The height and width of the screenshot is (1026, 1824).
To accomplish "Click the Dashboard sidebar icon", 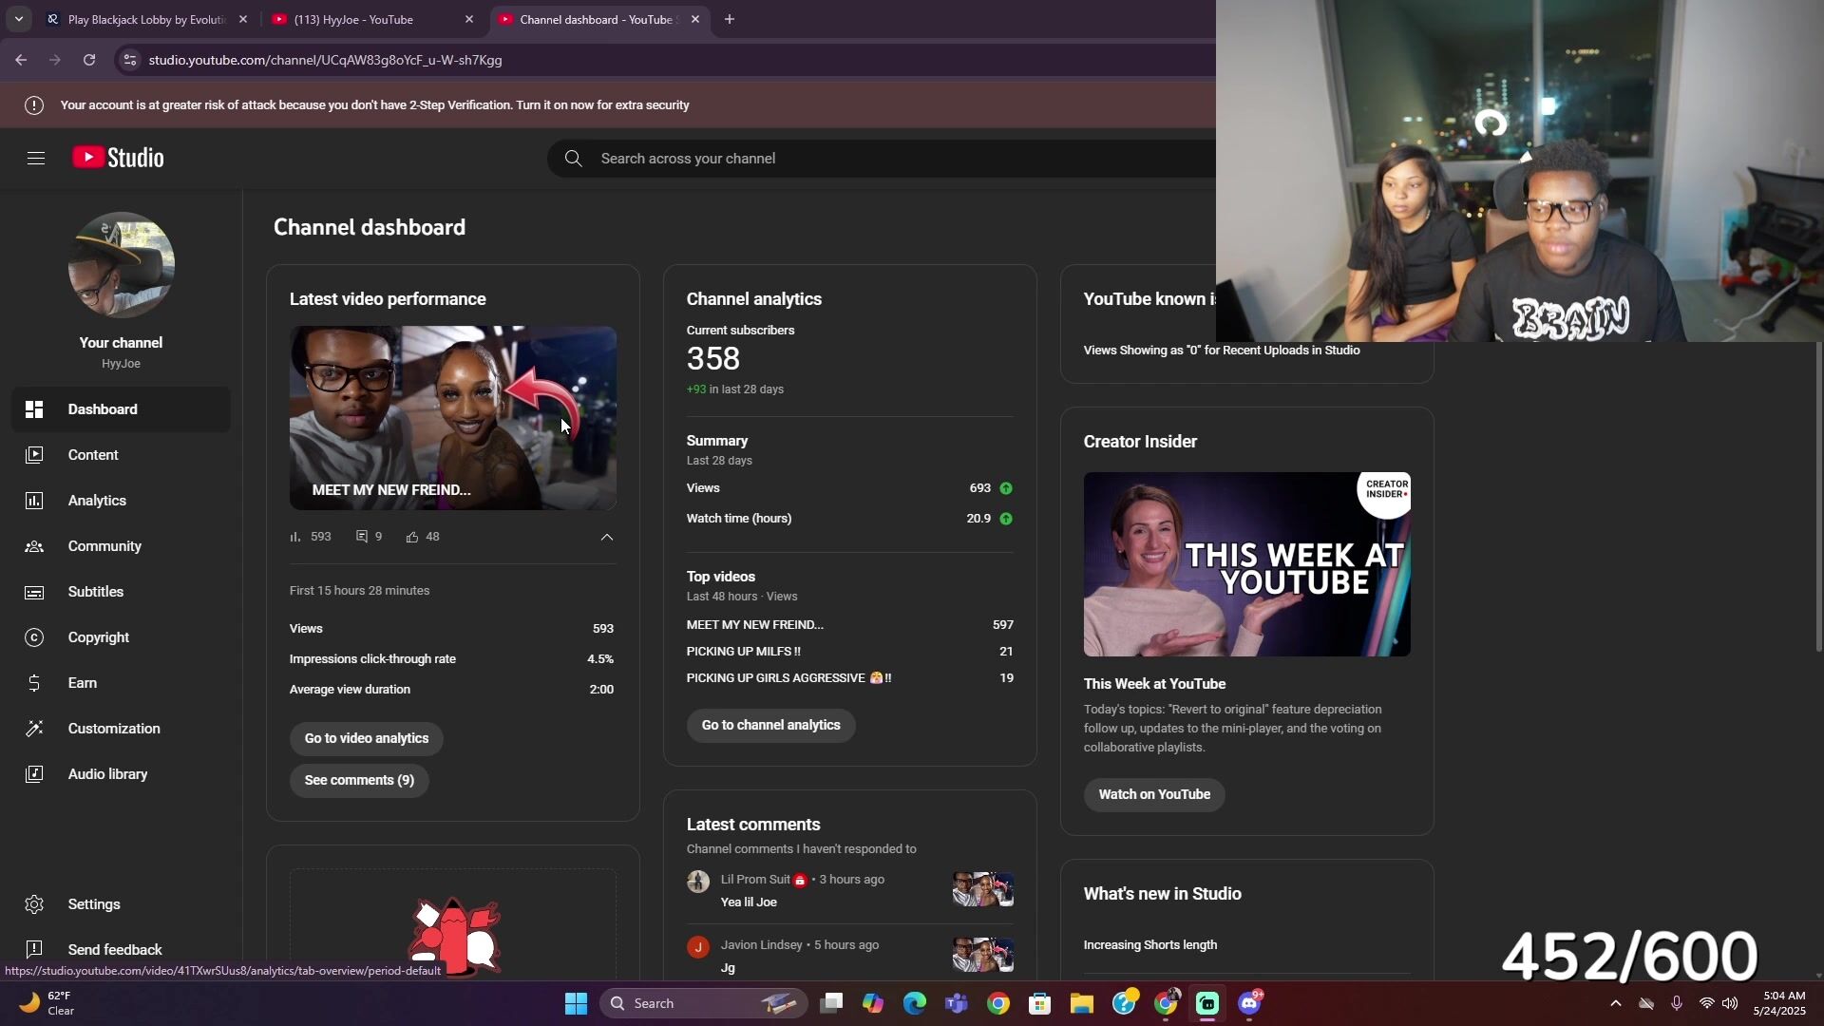I will [34, 409].
